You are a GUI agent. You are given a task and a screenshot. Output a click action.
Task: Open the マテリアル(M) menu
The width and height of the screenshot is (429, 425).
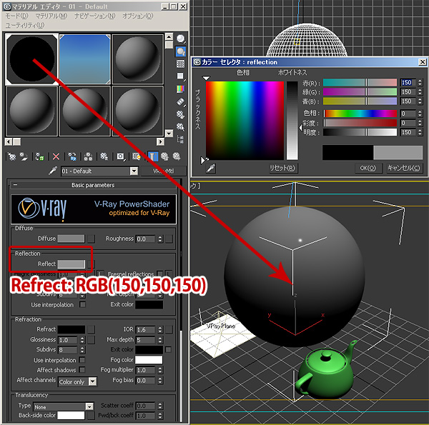coord(51,16)
